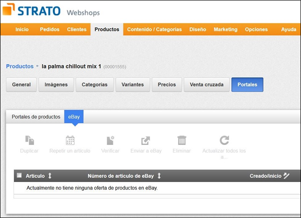Open the Contenido / Categorías menu
This screenshot has width=301, height=218.
click(154, 30)
